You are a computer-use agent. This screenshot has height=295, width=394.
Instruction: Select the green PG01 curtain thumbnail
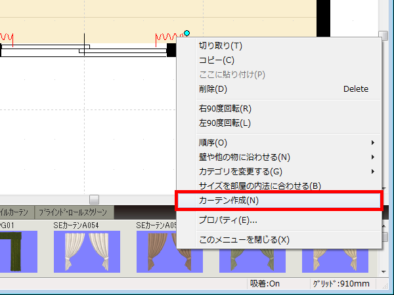[x=12, y=251]
